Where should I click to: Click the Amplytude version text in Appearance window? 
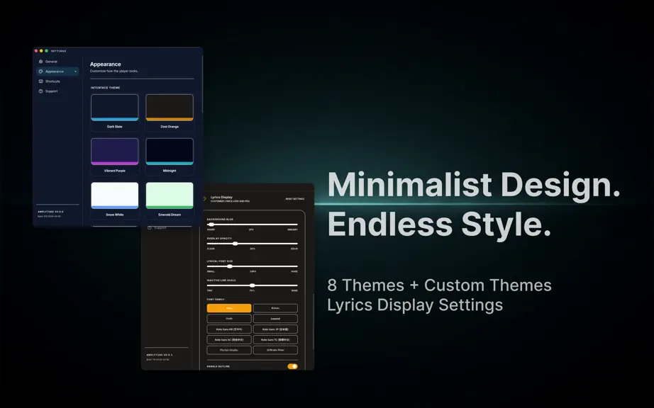pyautogui.click(x=50, y=212)
